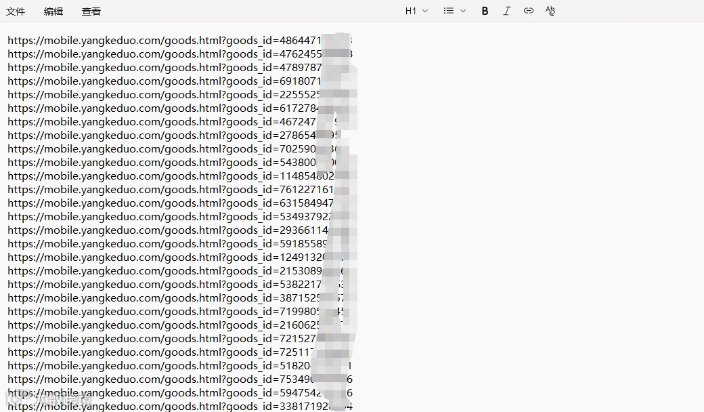This screenshot has width=704, height=412.
Task: Toggle bold formatting
Action: click(485, 11)
